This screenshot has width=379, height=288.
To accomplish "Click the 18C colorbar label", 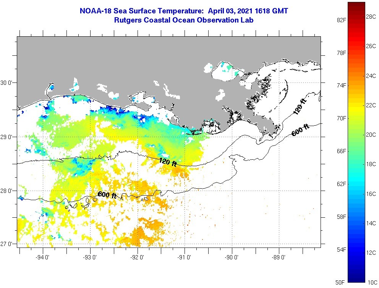I will click(x=371, y=164).
